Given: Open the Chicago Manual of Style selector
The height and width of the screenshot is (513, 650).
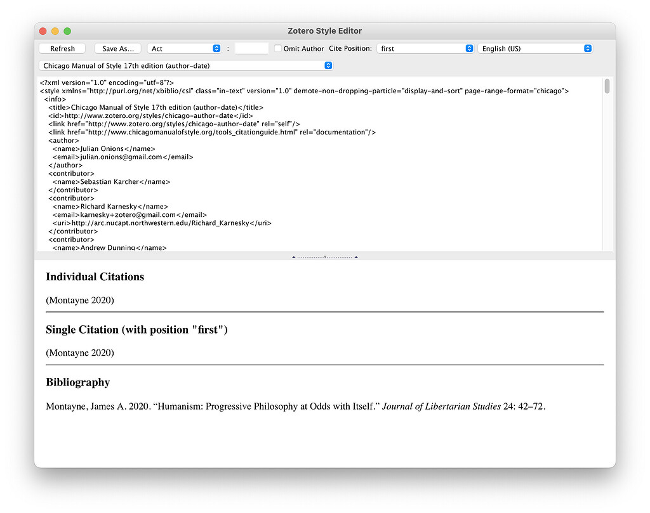Looking at the screenshot, I should click(x=185, y=65).
